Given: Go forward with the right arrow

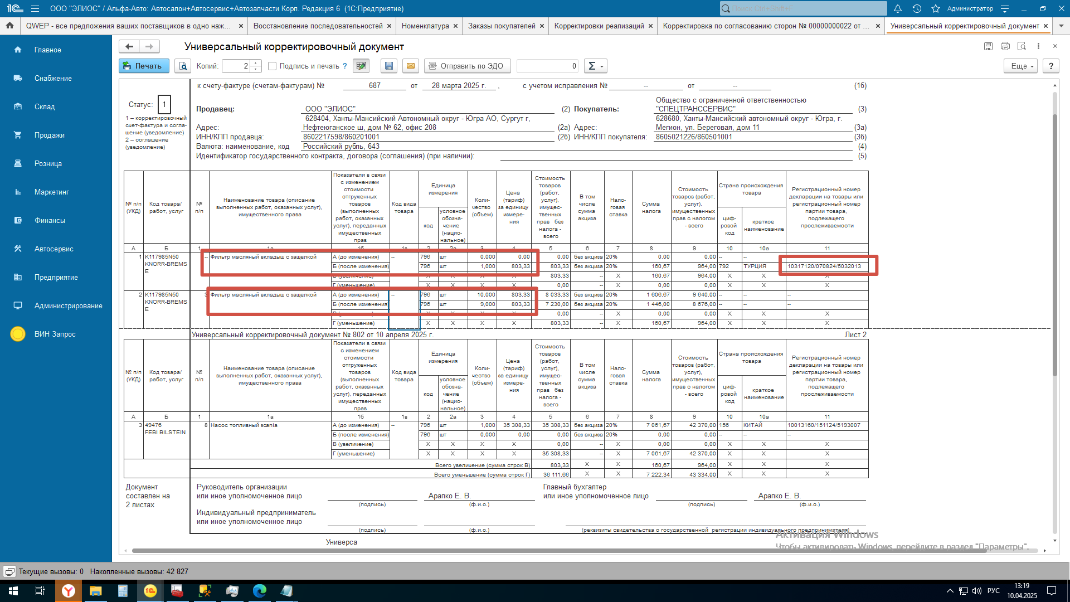Looking at the screenshot, I should [x=149, y=46].
